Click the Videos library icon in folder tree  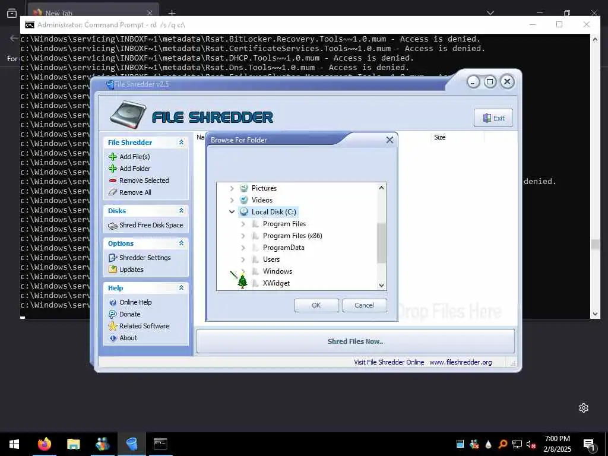click(244, 200)
